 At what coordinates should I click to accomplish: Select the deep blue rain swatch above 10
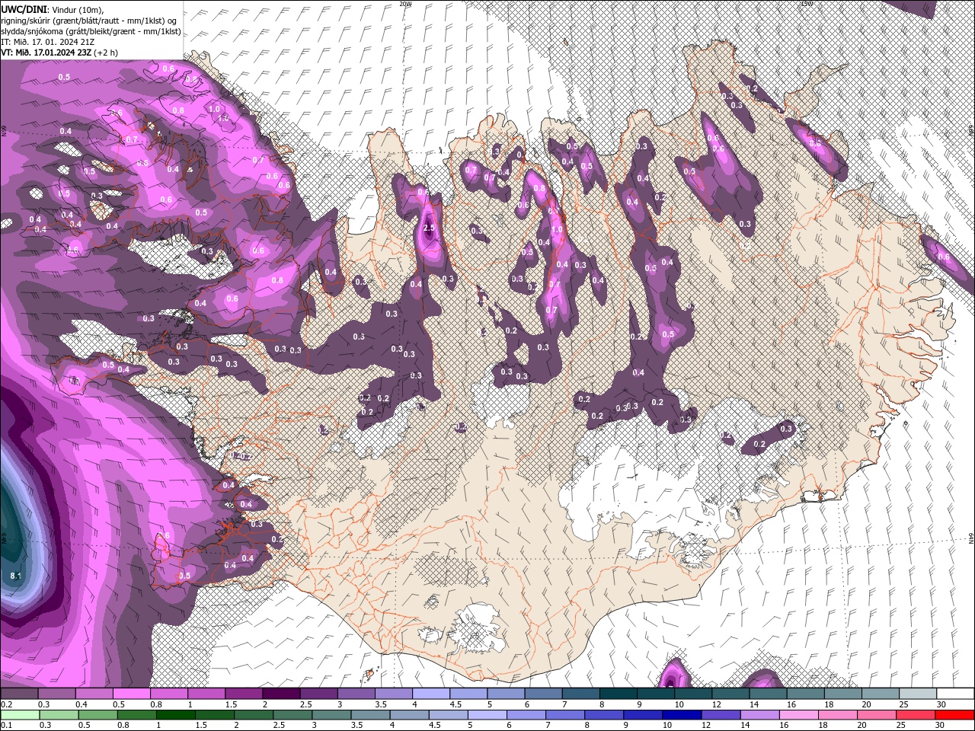tap(682, 715)
